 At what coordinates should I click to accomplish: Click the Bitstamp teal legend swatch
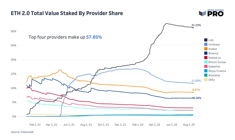click(206, 75)
